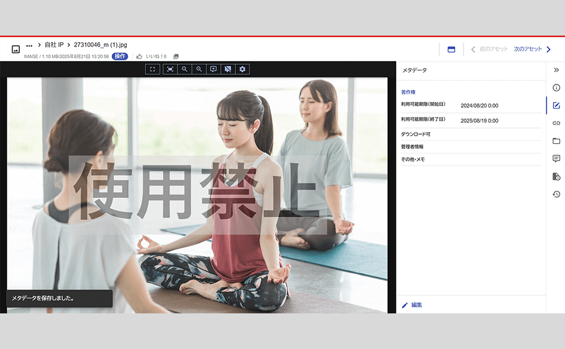Open the version history panel
The height and width of the screenshot is (349, 565).
(557, 193)
